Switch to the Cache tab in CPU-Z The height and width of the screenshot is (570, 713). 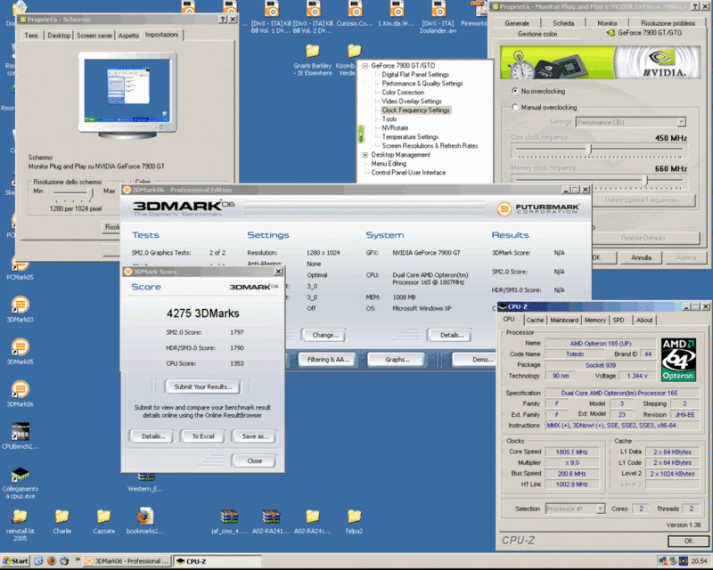tap(535, 320)
